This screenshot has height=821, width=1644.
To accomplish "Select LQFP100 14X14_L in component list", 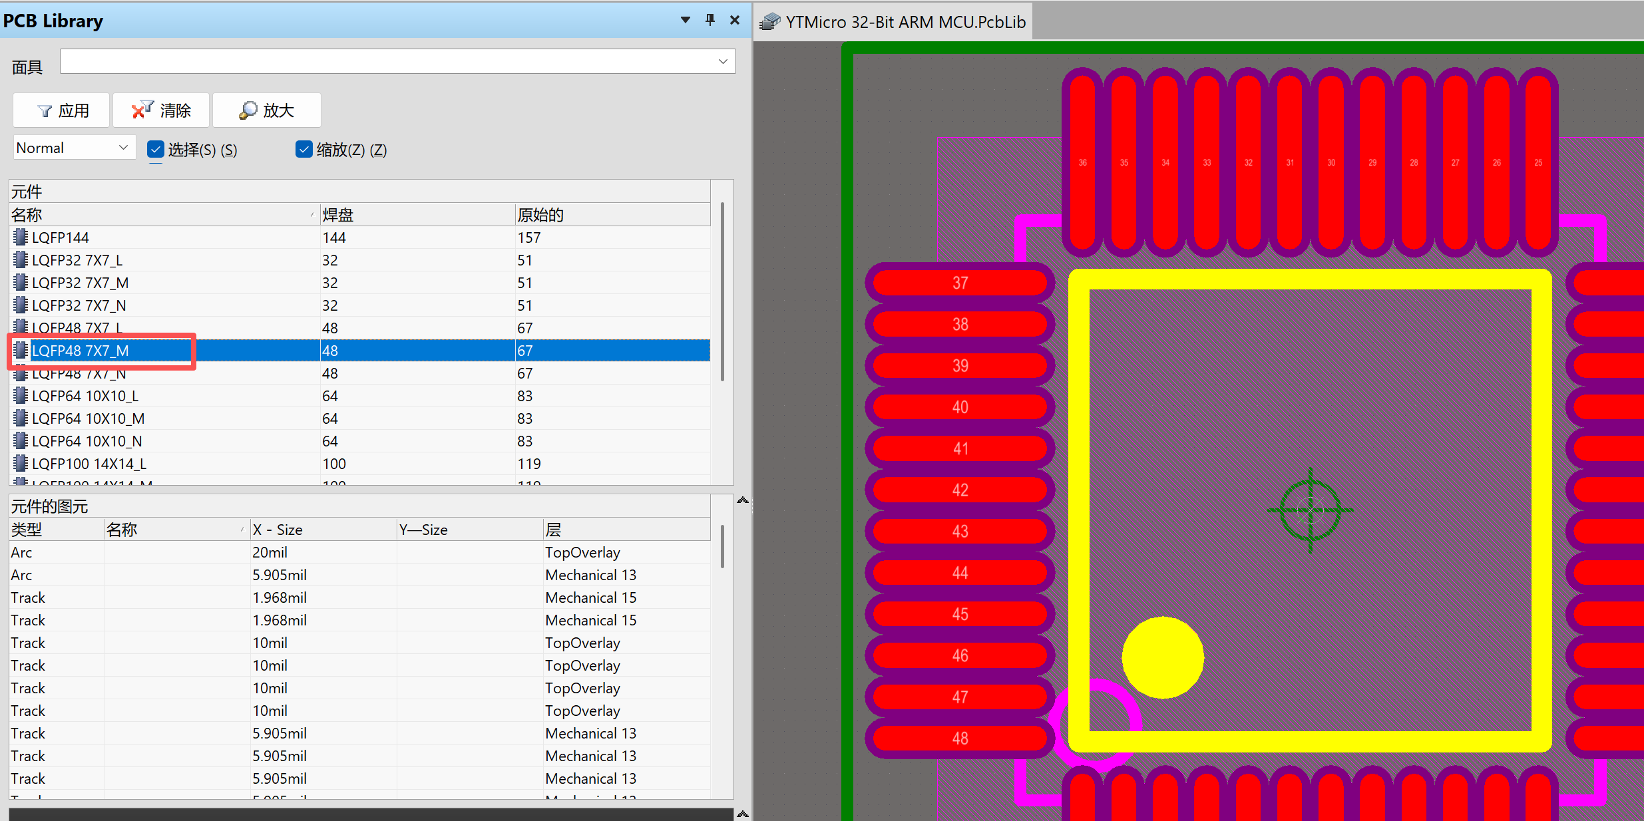I will coord(89,464).
